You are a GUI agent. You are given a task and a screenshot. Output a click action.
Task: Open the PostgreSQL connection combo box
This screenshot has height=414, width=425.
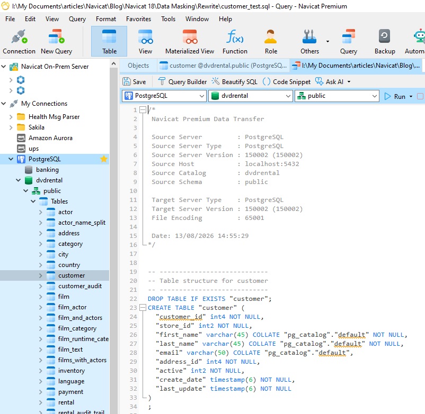click(x=164, y=96)
